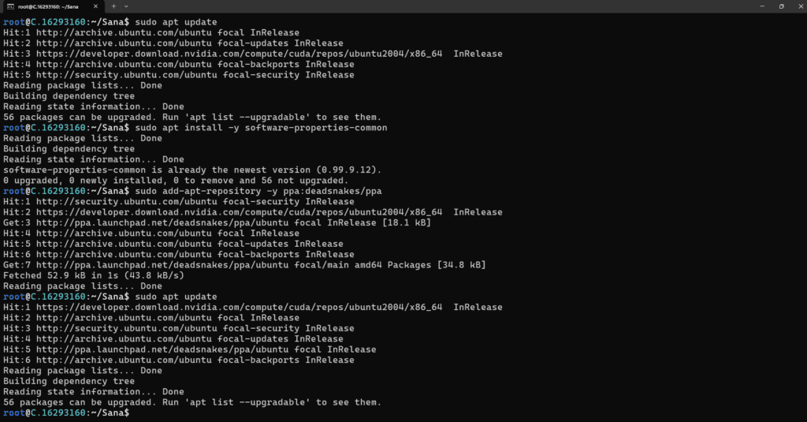Minimize the terminal window
The height and width of the screenshot is (422, 807).
[762, 6]
